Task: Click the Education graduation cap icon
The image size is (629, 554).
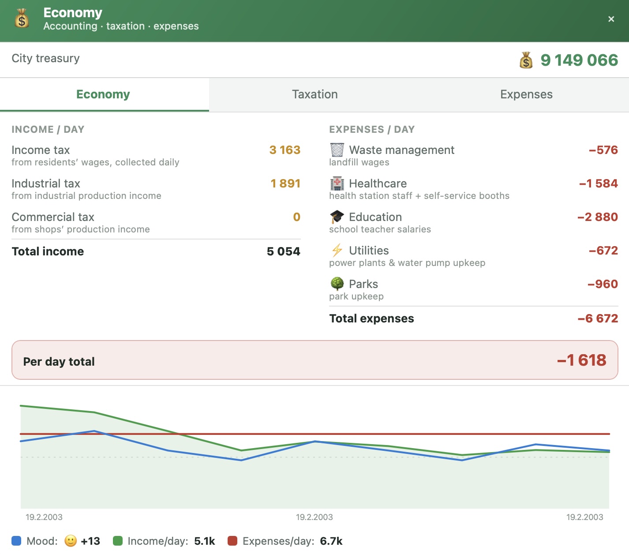Action: 337,217
